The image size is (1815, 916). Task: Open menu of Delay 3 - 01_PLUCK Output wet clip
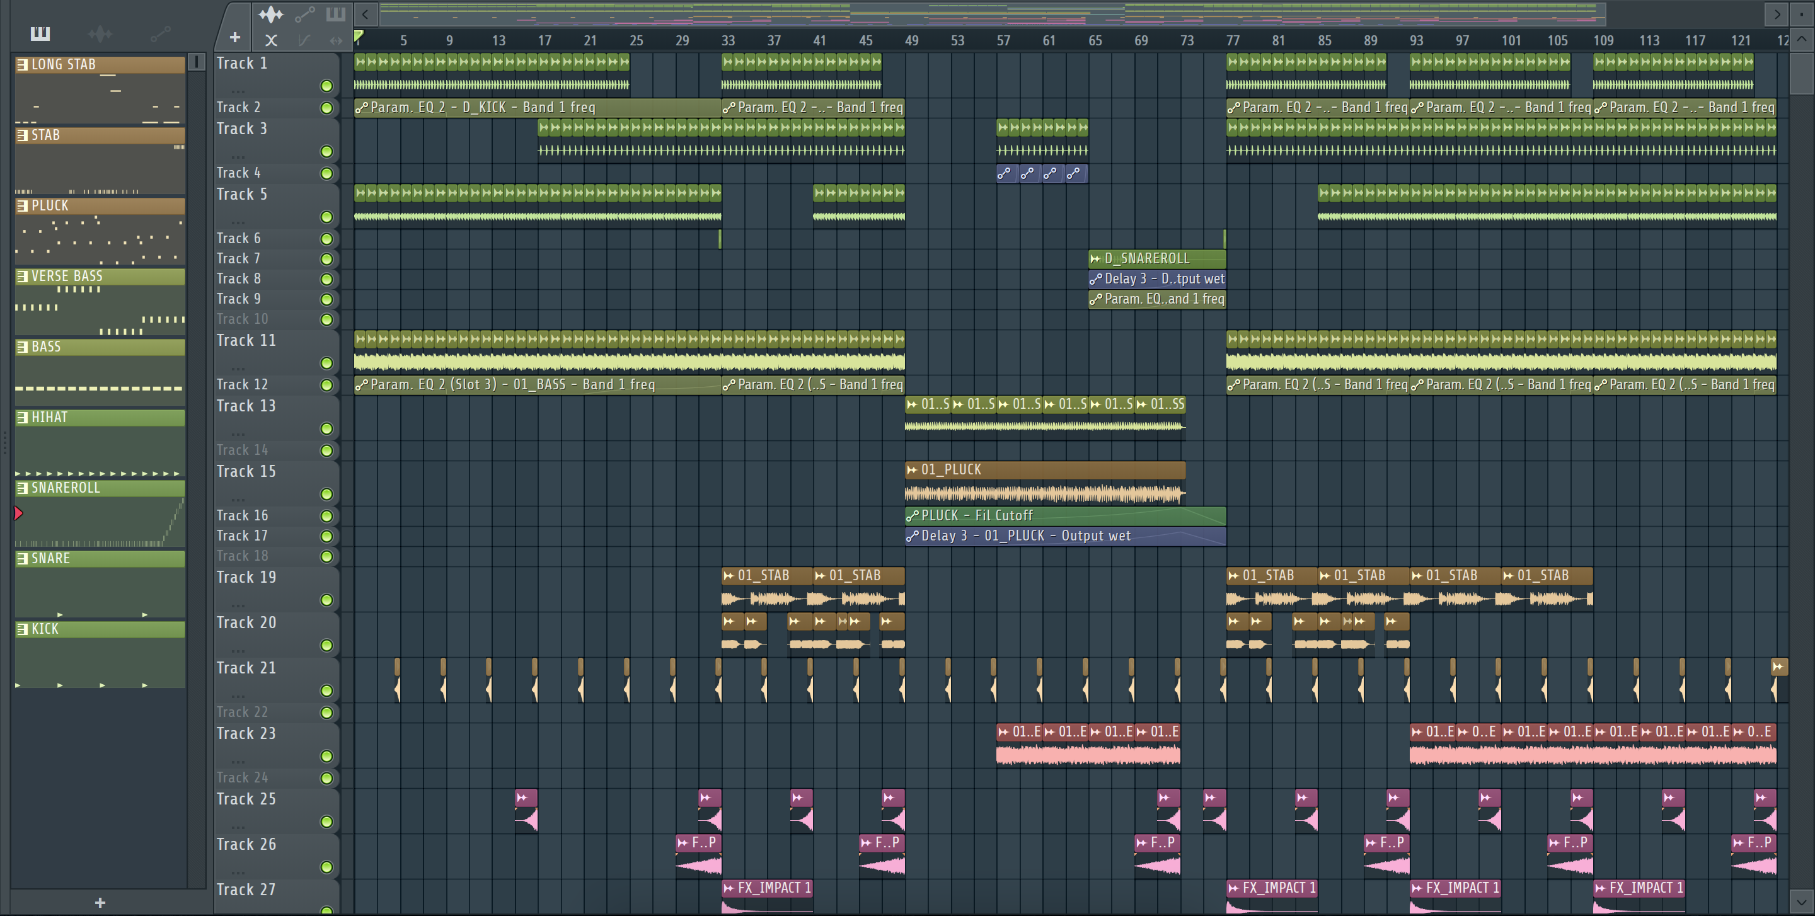[913, 535]
